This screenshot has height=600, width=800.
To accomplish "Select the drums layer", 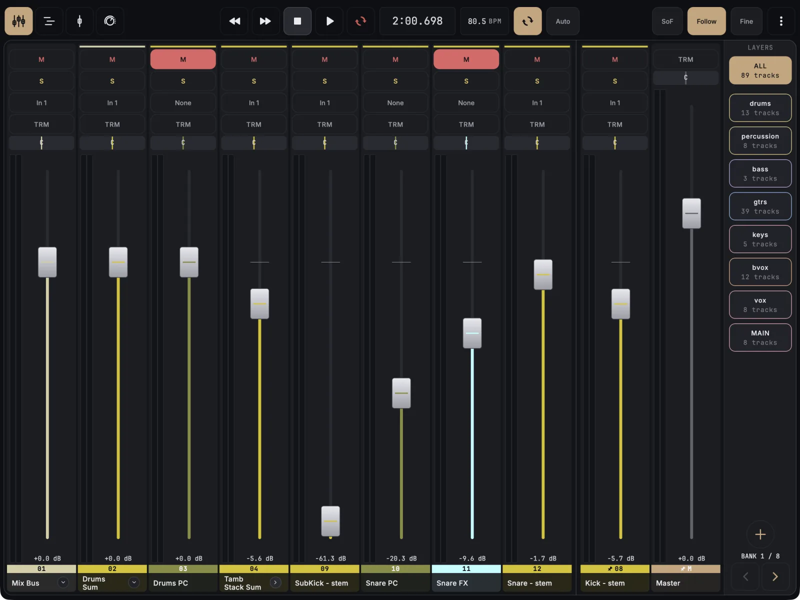I will pyautogui.click(x=760, y=108).
